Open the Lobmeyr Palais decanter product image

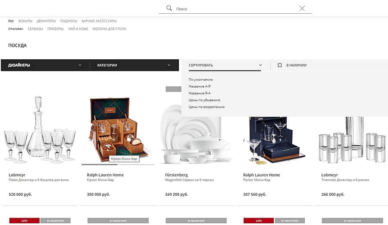coord(40,130)
